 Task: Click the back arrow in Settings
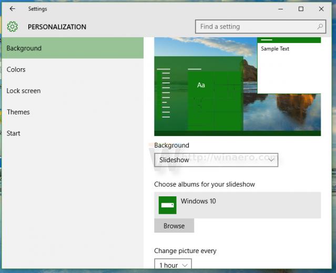pos(12,9)
